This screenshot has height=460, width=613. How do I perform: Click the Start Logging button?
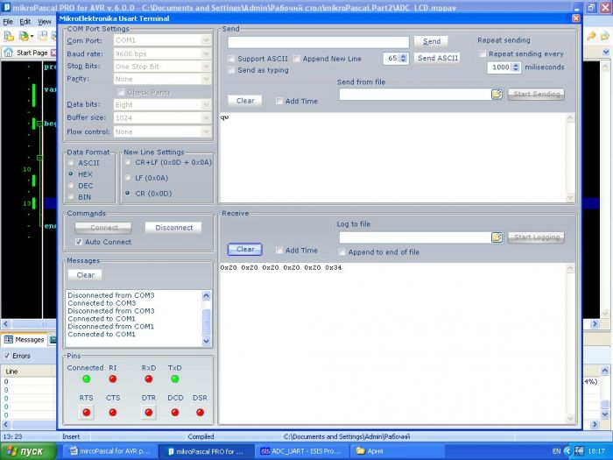536,237
